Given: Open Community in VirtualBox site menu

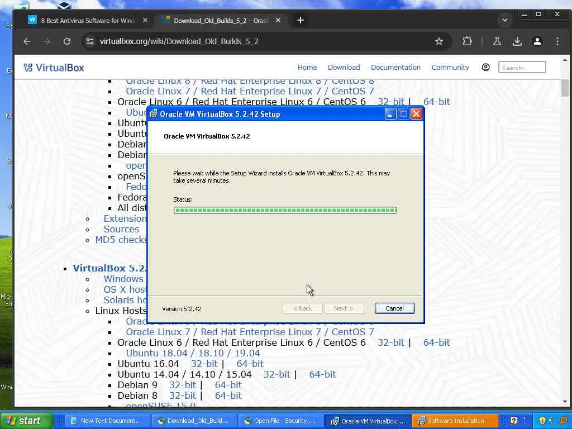Looking at the screenshot, I should 450,68.
